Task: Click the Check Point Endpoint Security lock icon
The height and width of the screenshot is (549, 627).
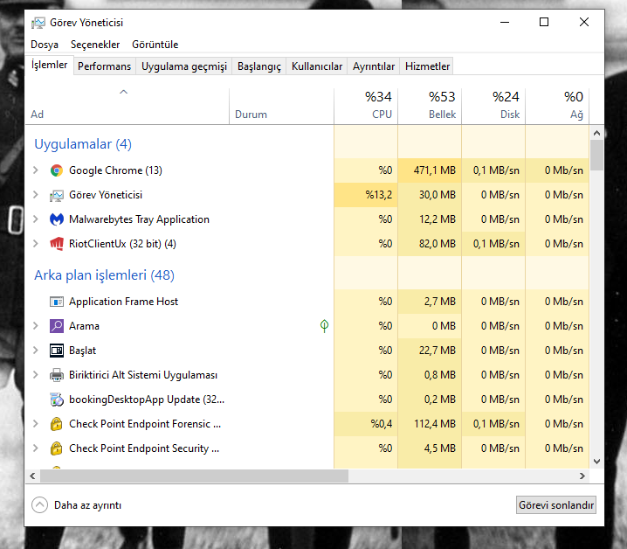Action: click(x=57, y=448)
